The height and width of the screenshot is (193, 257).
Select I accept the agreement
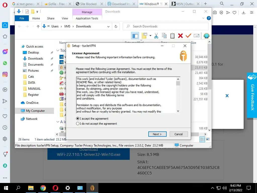pyautogui.click(x=92, y=119)
